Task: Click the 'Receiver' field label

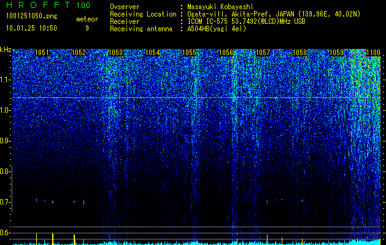Action: (125, 21)
